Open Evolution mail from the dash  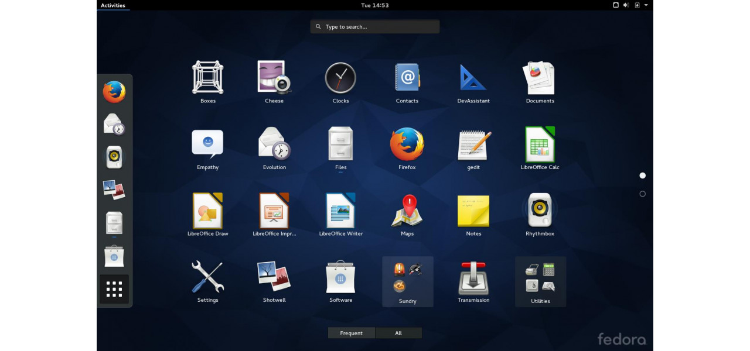114,125
